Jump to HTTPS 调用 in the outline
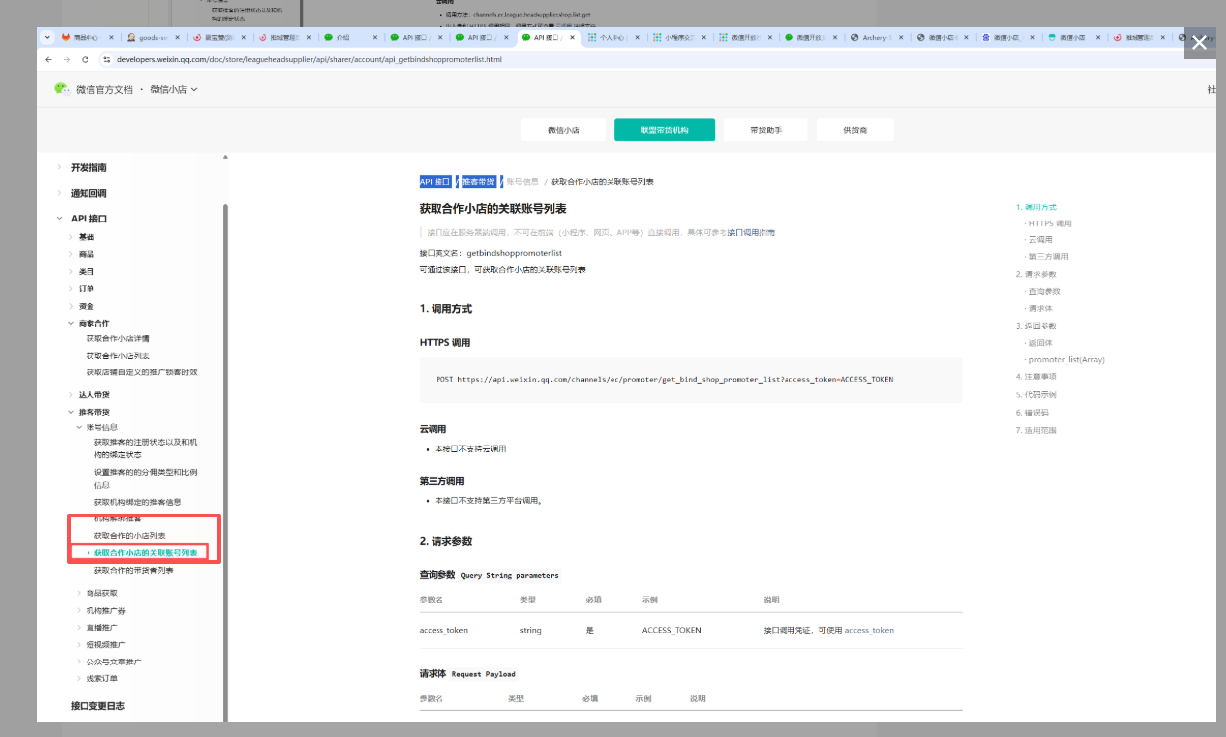The height and width of the screenshot is (737, 1226). tap(1050, 223)
